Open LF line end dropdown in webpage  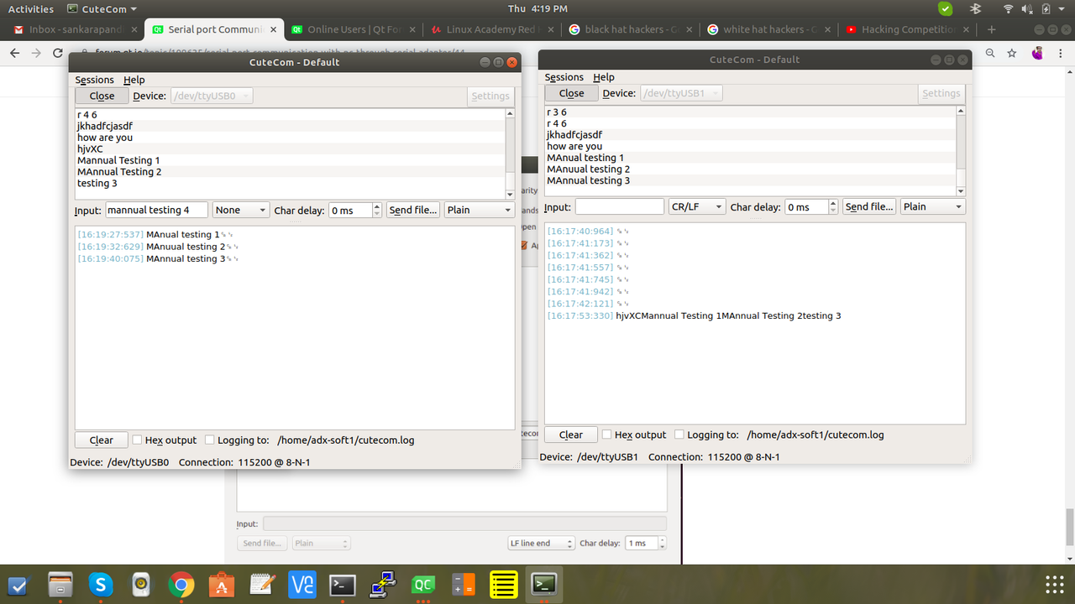tap(541, 543)
